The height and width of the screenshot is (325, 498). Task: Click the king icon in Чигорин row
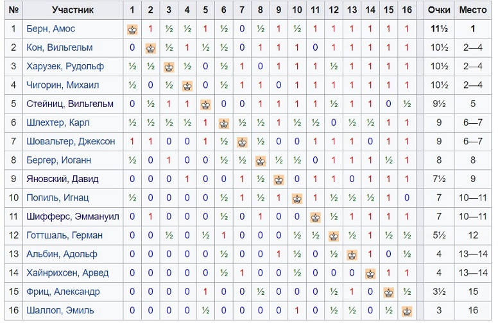click(x=187, y=86)
